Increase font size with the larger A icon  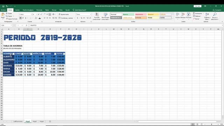38,14
